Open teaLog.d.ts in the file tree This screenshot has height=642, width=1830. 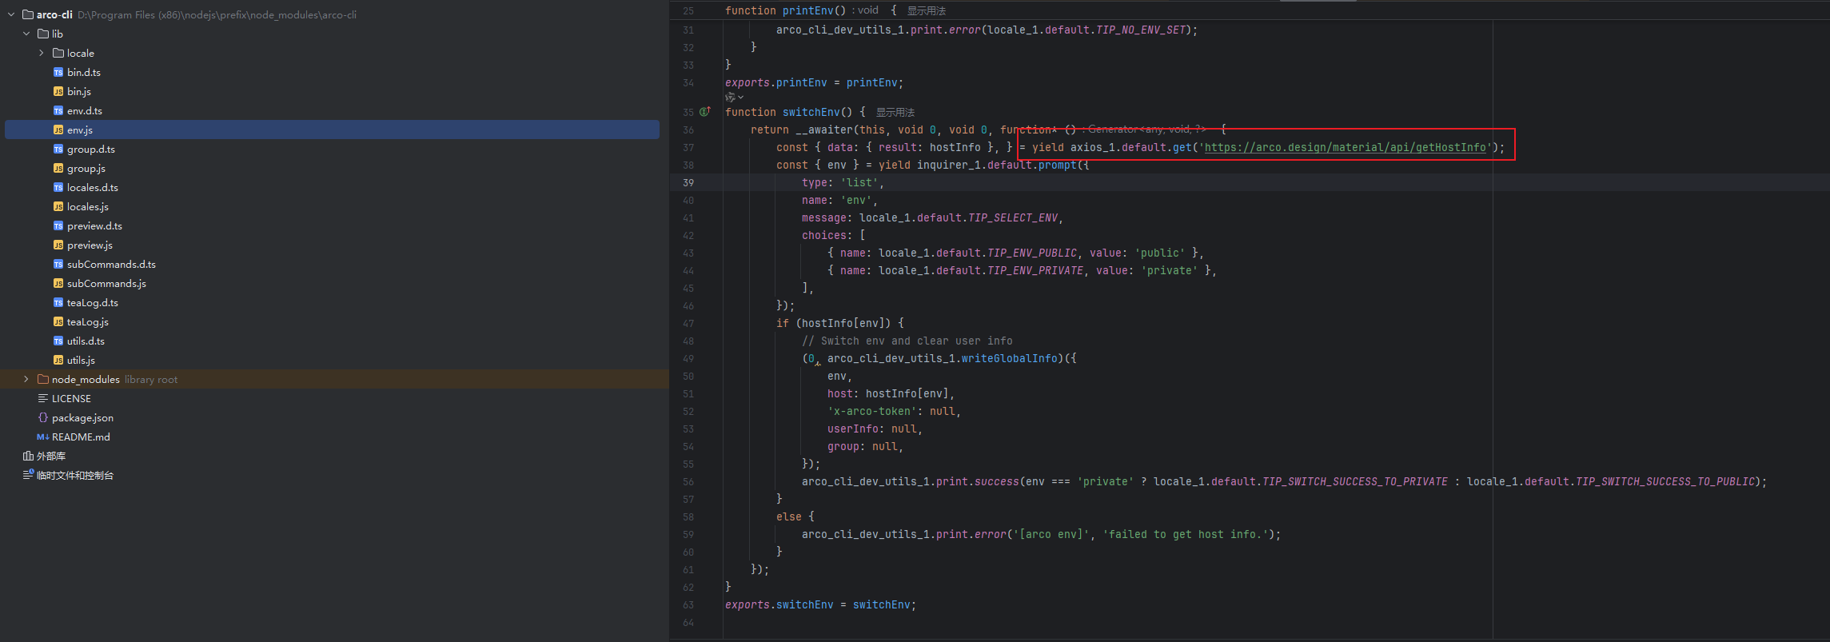click(x=92, y=303)
